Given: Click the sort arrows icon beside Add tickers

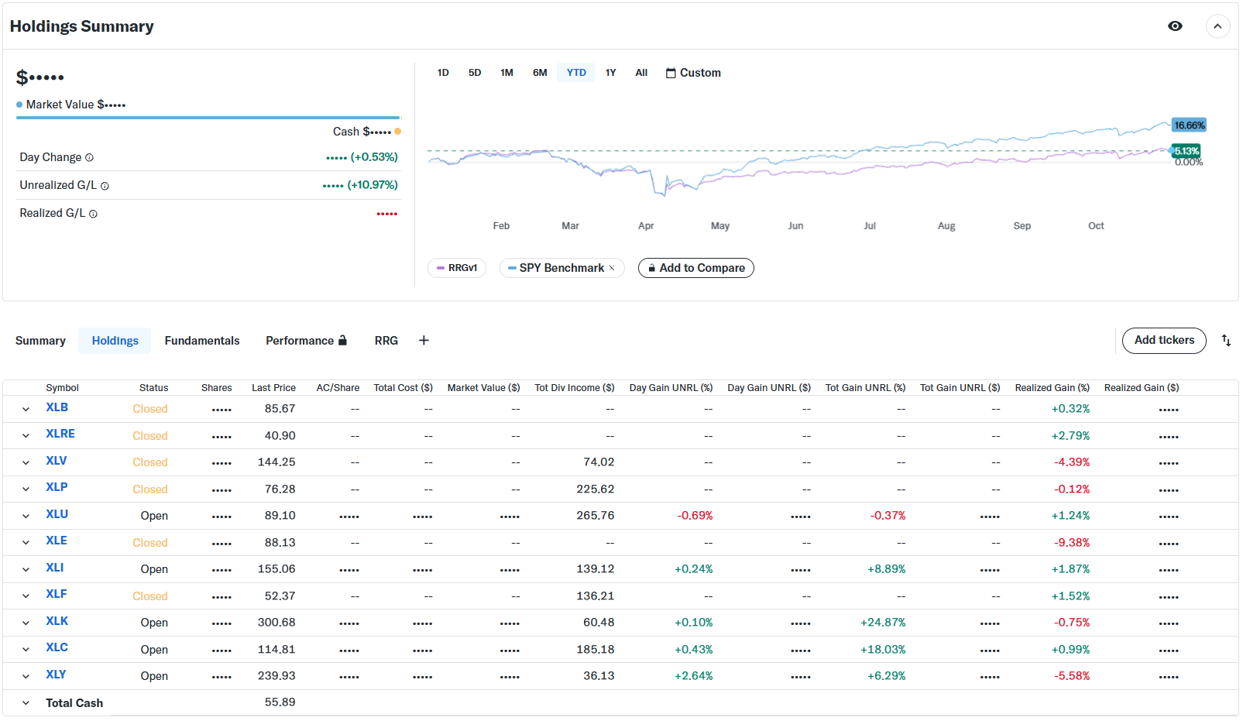Looking at the screenshot, I should [x=1225, y=341].
